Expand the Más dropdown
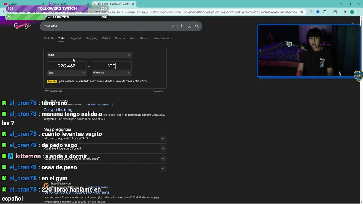 click(x=143, y=38)
